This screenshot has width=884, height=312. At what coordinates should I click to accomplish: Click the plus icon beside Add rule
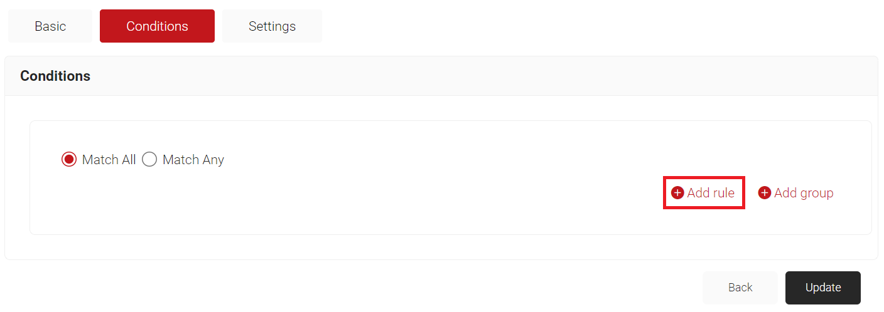677,193
